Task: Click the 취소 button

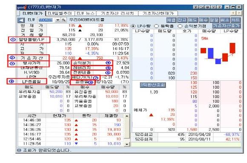Action: coord(225,20)
